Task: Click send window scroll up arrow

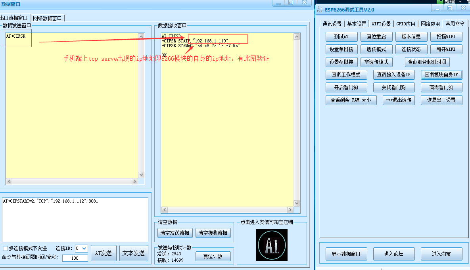Action: click(142, 36)
